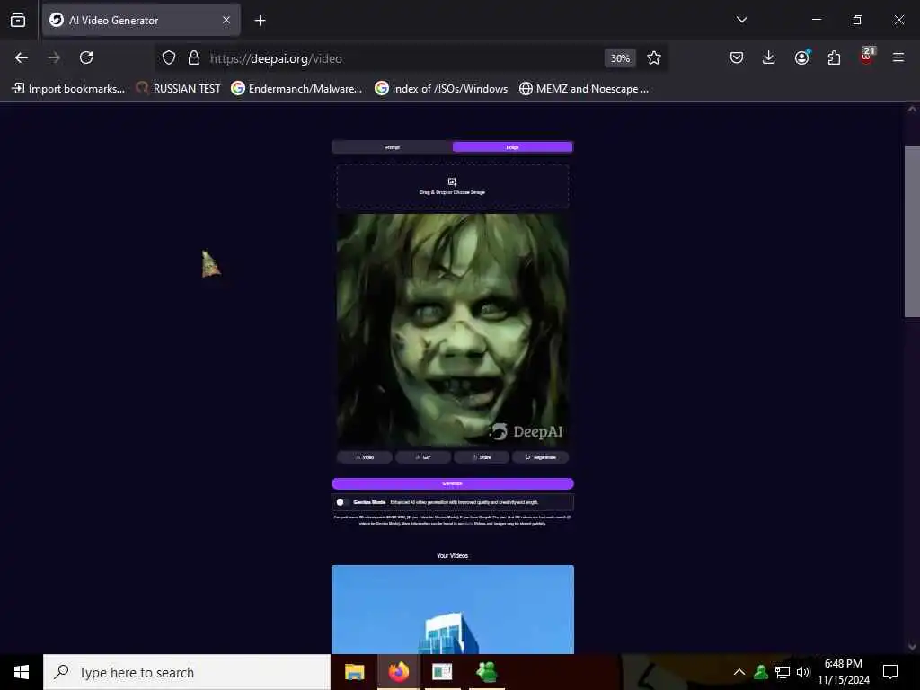Image resolution: width=920 pixels, height=690 pixels.
Task: Click the taskbar search box
Action: coord(187,672)
